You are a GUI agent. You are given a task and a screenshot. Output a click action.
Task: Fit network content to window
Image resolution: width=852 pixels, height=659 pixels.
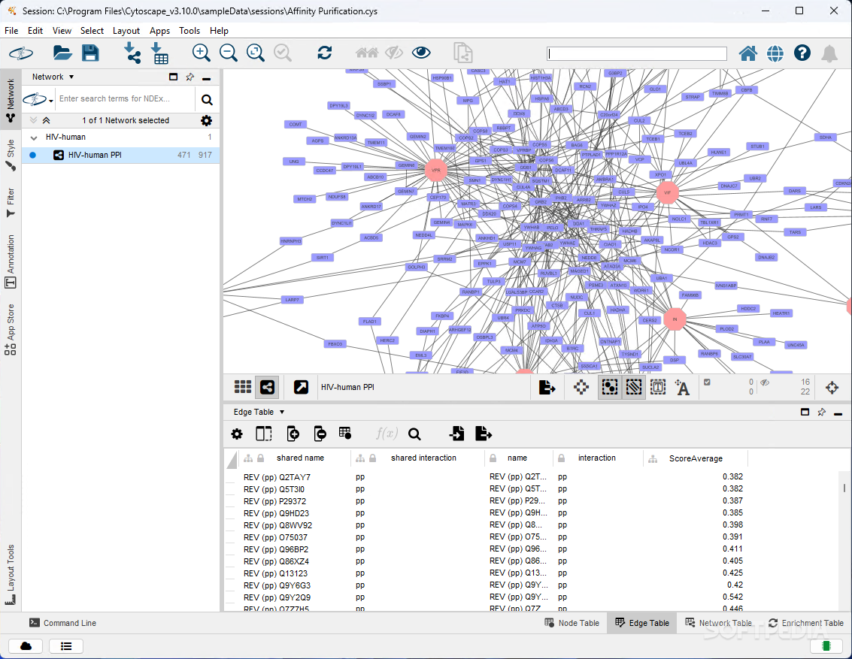(x=256, y=53)
